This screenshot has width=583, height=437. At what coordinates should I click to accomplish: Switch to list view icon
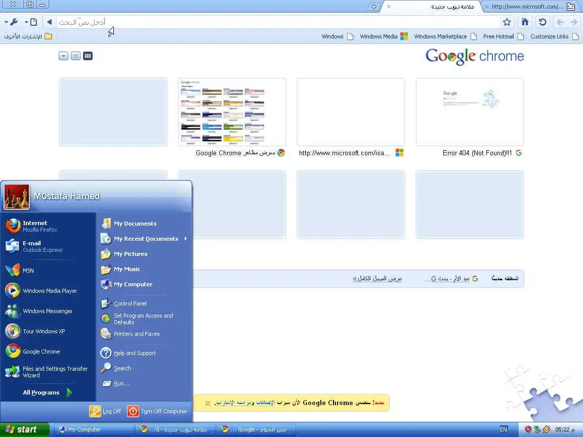(75, 56)
